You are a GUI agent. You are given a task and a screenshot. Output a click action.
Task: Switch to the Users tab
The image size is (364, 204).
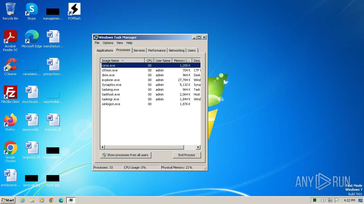[192, 50]
